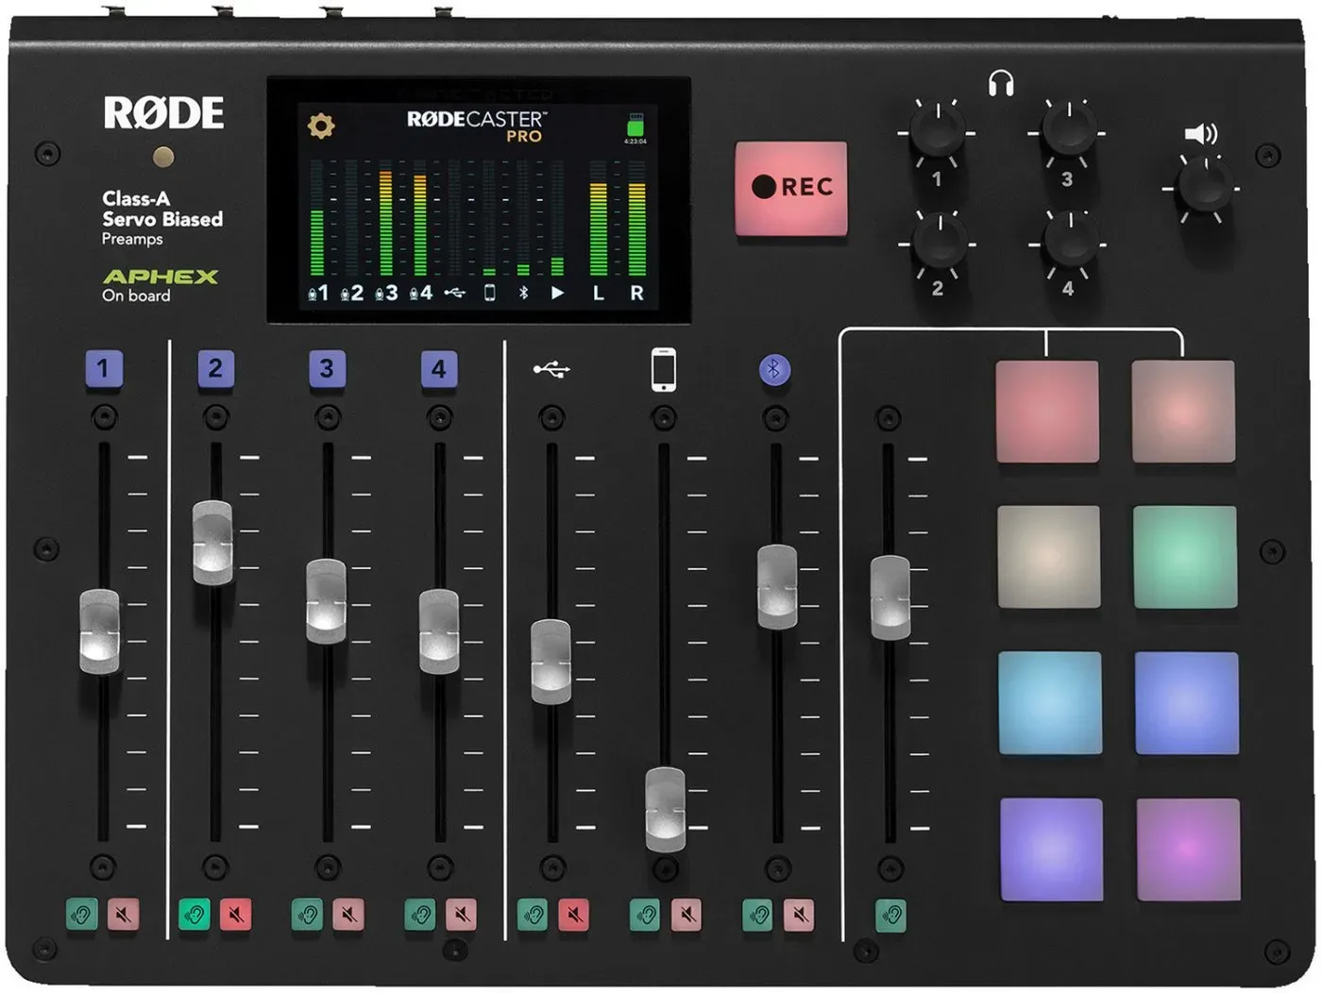Viewport: 1322px width, 993px height.
Task: Solo the smartphone channel using its ear button
Action: coord(645,914)
